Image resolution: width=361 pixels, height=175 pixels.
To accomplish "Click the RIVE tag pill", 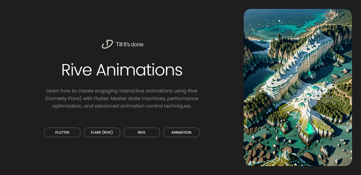I will click(x=142, y=132).
